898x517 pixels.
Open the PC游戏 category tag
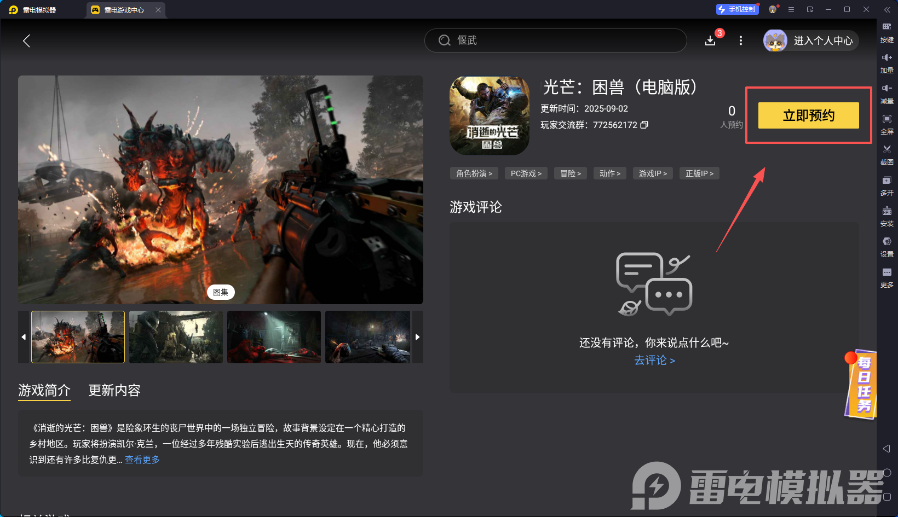pos(526,173)
